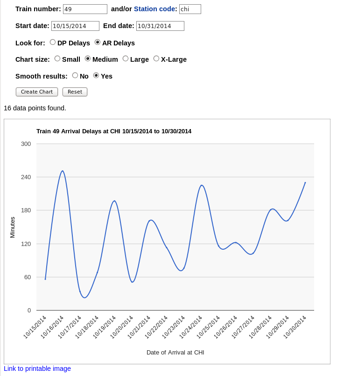Open Link to printable image

pyautogui.click(x=37, y=369)
